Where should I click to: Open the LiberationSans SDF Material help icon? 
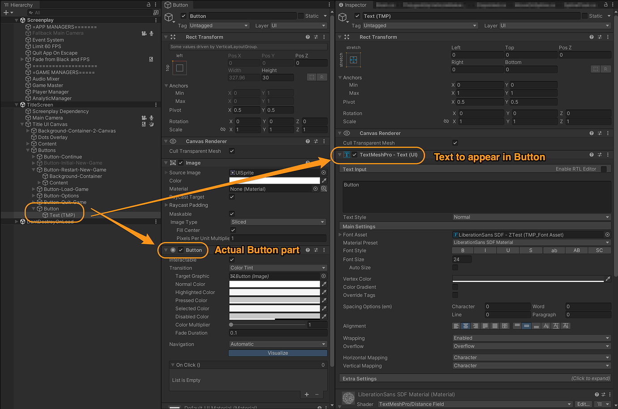point(597,395)
